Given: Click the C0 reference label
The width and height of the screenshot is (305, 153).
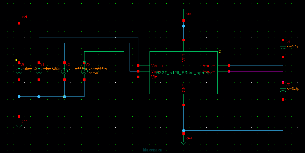Looking at the screenshot, I should (x=288, y=84).
